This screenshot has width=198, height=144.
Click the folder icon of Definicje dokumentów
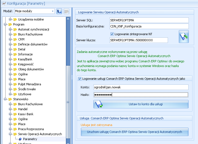click(15, 44)
